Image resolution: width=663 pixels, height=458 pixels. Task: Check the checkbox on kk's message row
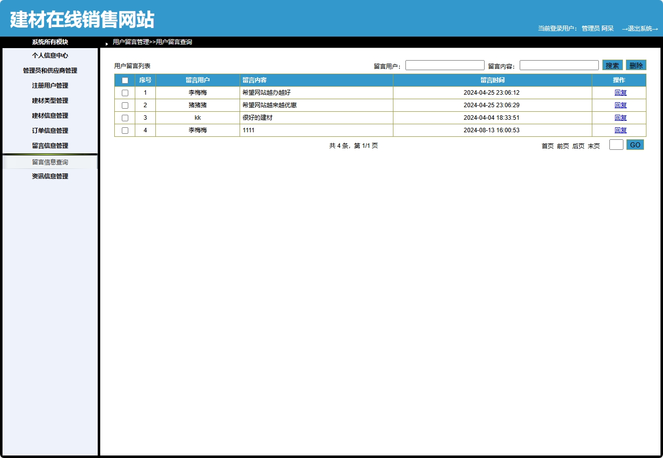[x=125, y=118]
